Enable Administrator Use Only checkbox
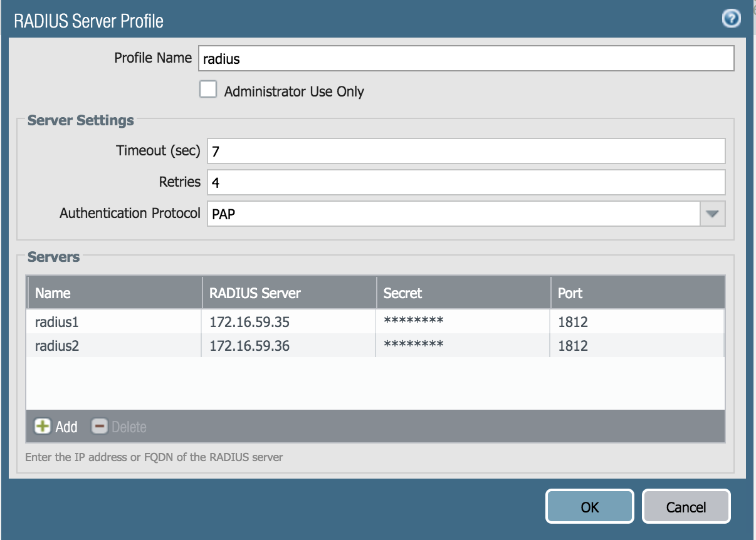 pos(207,90)
